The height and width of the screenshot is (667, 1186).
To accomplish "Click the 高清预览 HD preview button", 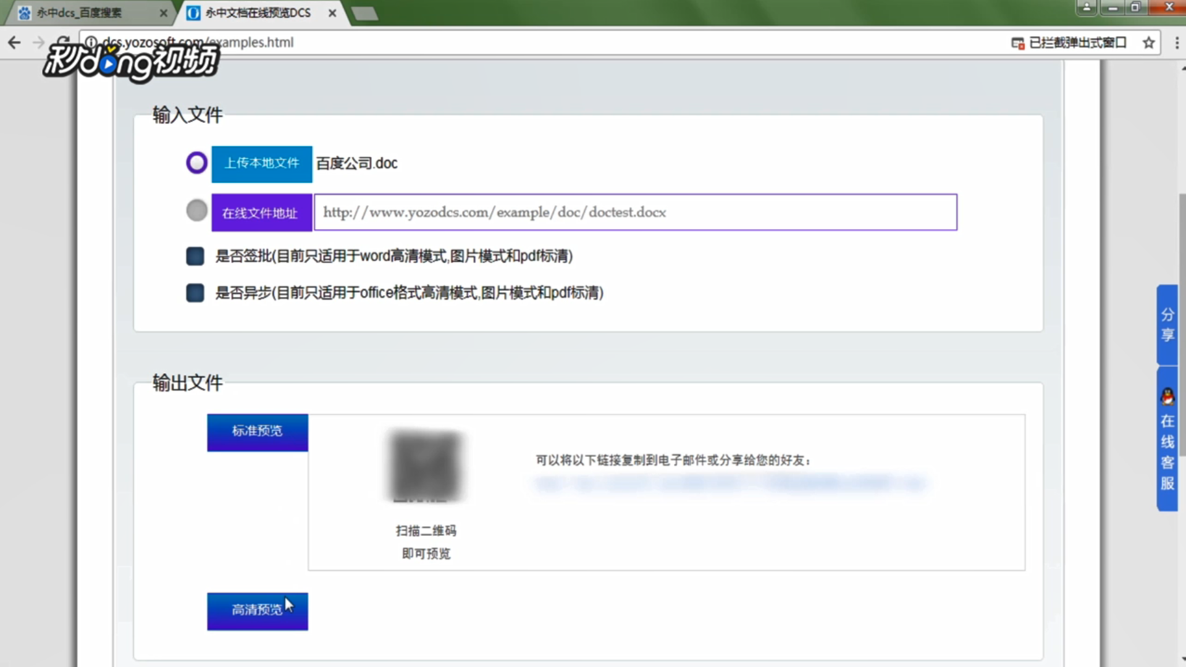I will click(258, 611).
